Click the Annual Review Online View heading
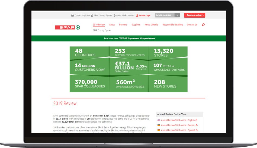The image size is (257, 148). pyautogui.click(x=172, y=114)
